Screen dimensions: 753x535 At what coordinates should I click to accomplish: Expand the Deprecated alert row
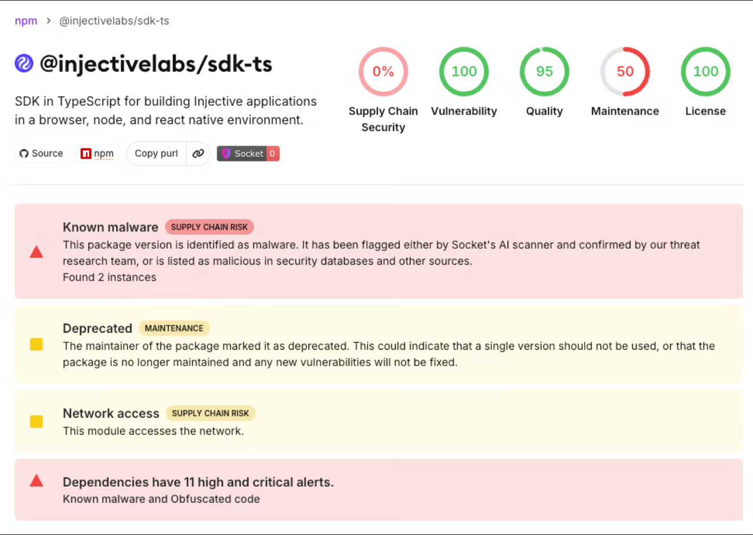pyautogui.click(x=379, y=345)
